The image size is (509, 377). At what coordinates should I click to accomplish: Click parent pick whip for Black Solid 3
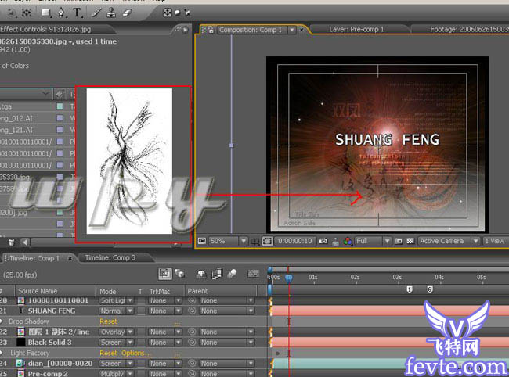tap(192, 343)
